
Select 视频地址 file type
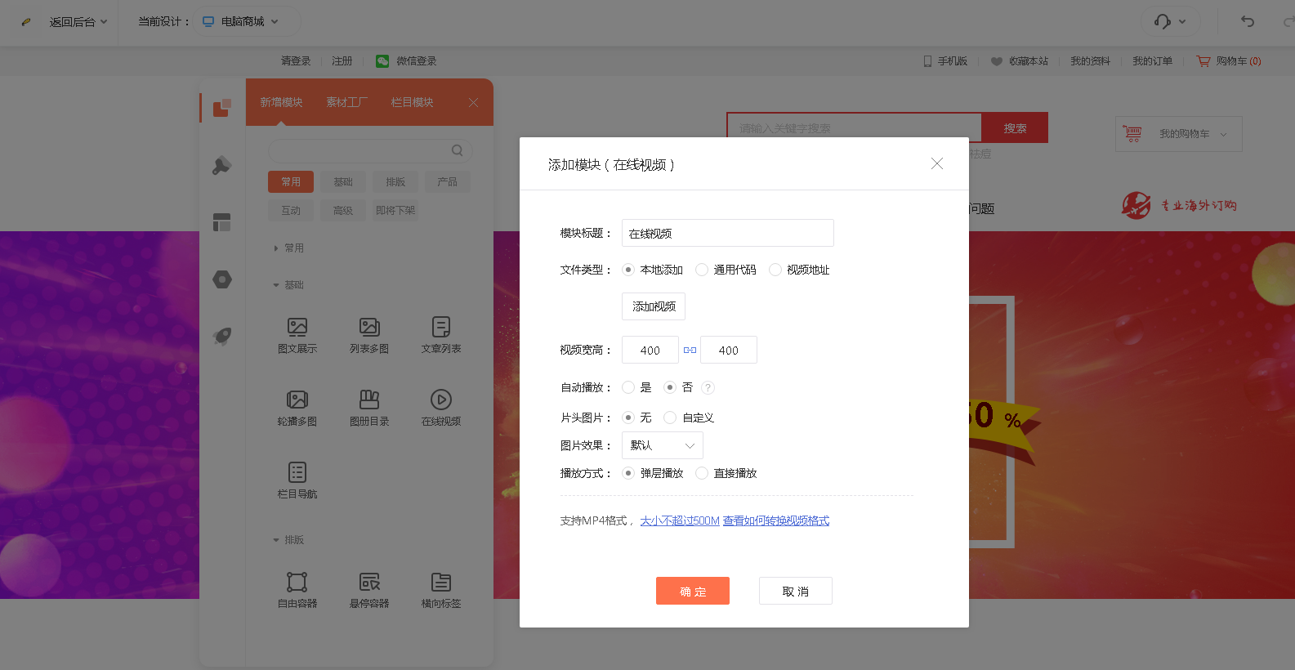[x=775, y=270]
